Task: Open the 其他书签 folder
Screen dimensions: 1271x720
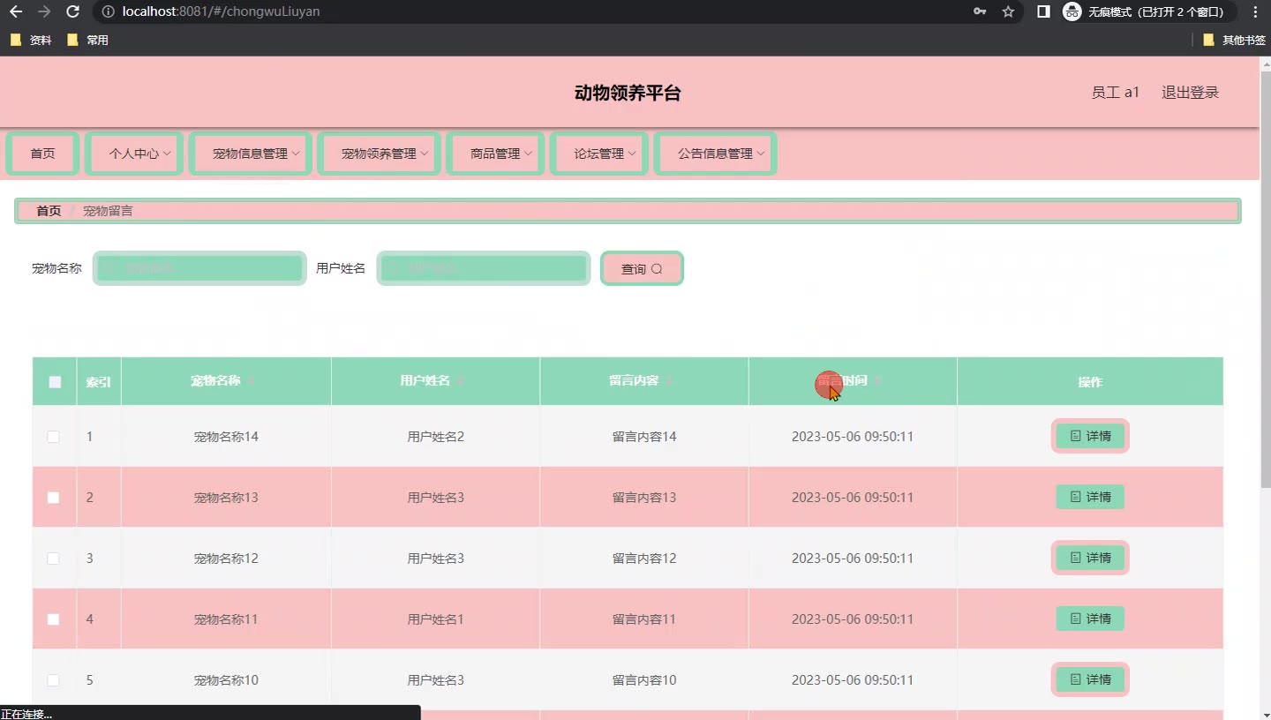Action: [x=1234, y=40]
